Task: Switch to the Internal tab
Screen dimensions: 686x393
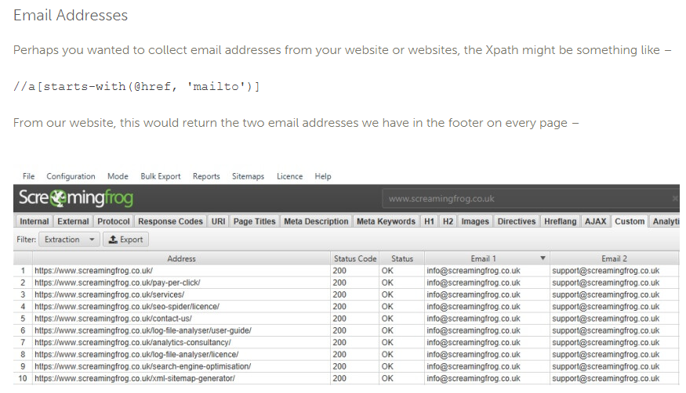Action: tap(34, 222)
